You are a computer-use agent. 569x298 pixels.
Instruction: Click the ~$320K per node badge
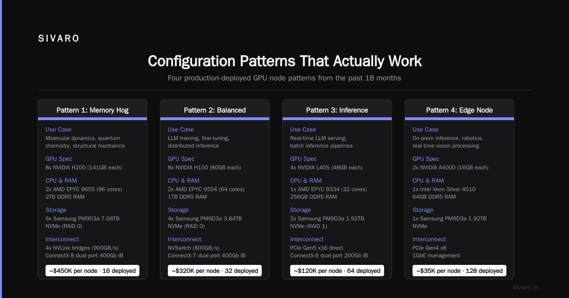[x=215, y=271]
